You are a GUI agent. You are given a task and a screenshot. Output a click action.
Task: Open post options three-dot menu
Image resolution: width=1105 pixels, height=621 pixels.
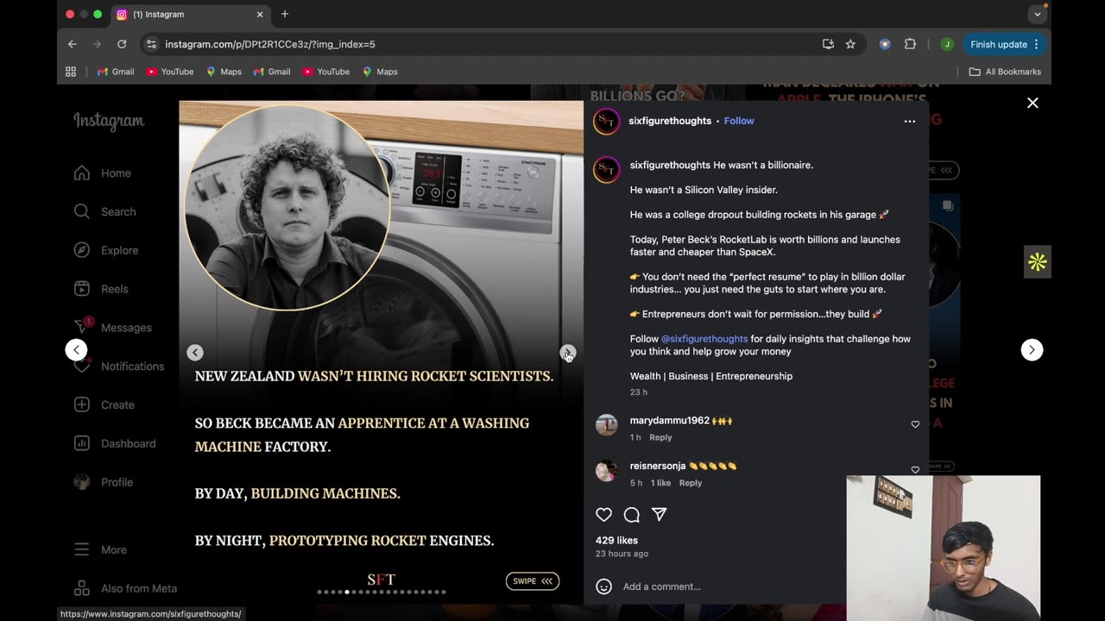coord(909,122)
